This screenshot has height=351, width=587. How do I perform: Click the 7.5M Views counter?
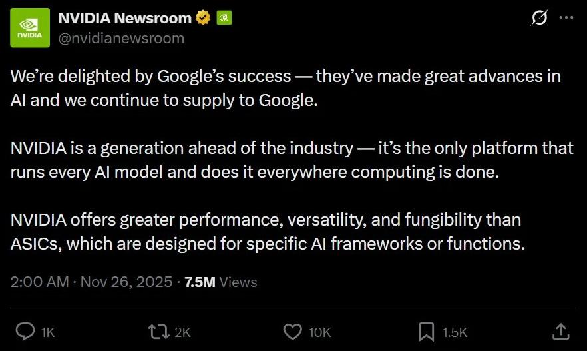[x=220, y=282]
